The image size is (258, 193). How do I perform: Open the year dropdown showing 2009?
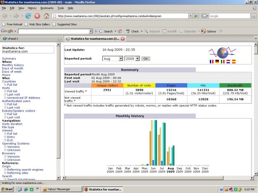pyautogui.click(x=137, y=59)
